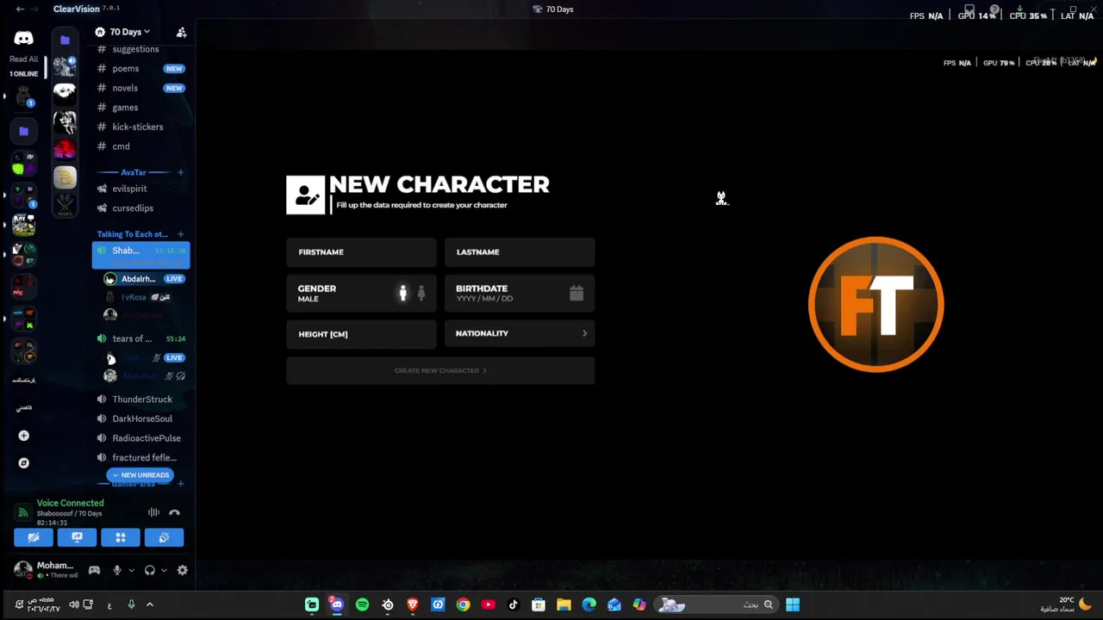Add a channel to Talking To Each ot... category
This screenshot has height=620, width=1103.
coord(180,234)
